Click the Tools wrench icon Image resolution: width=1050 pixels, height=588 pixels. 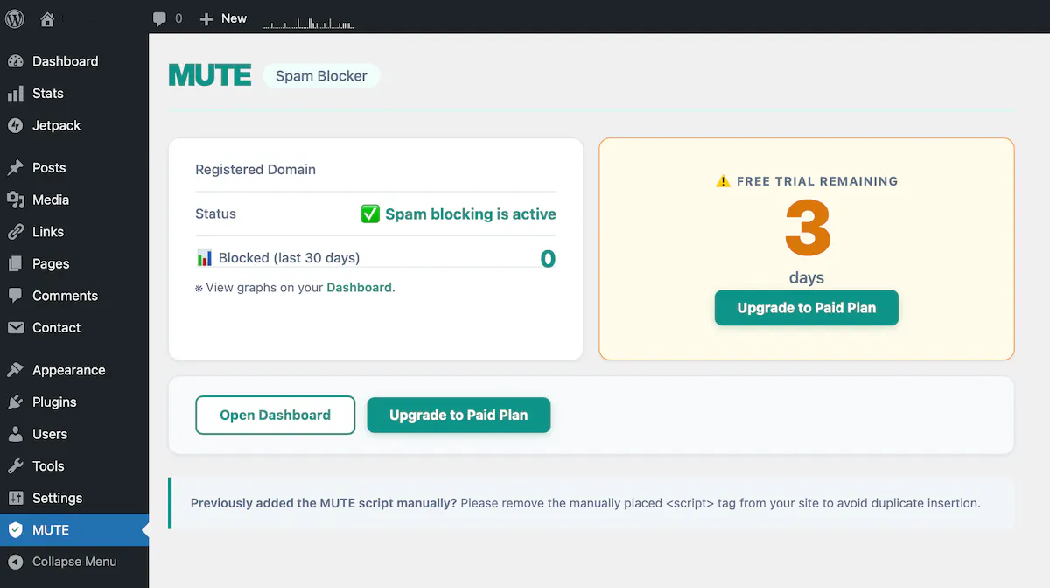[x=16, y=466]
